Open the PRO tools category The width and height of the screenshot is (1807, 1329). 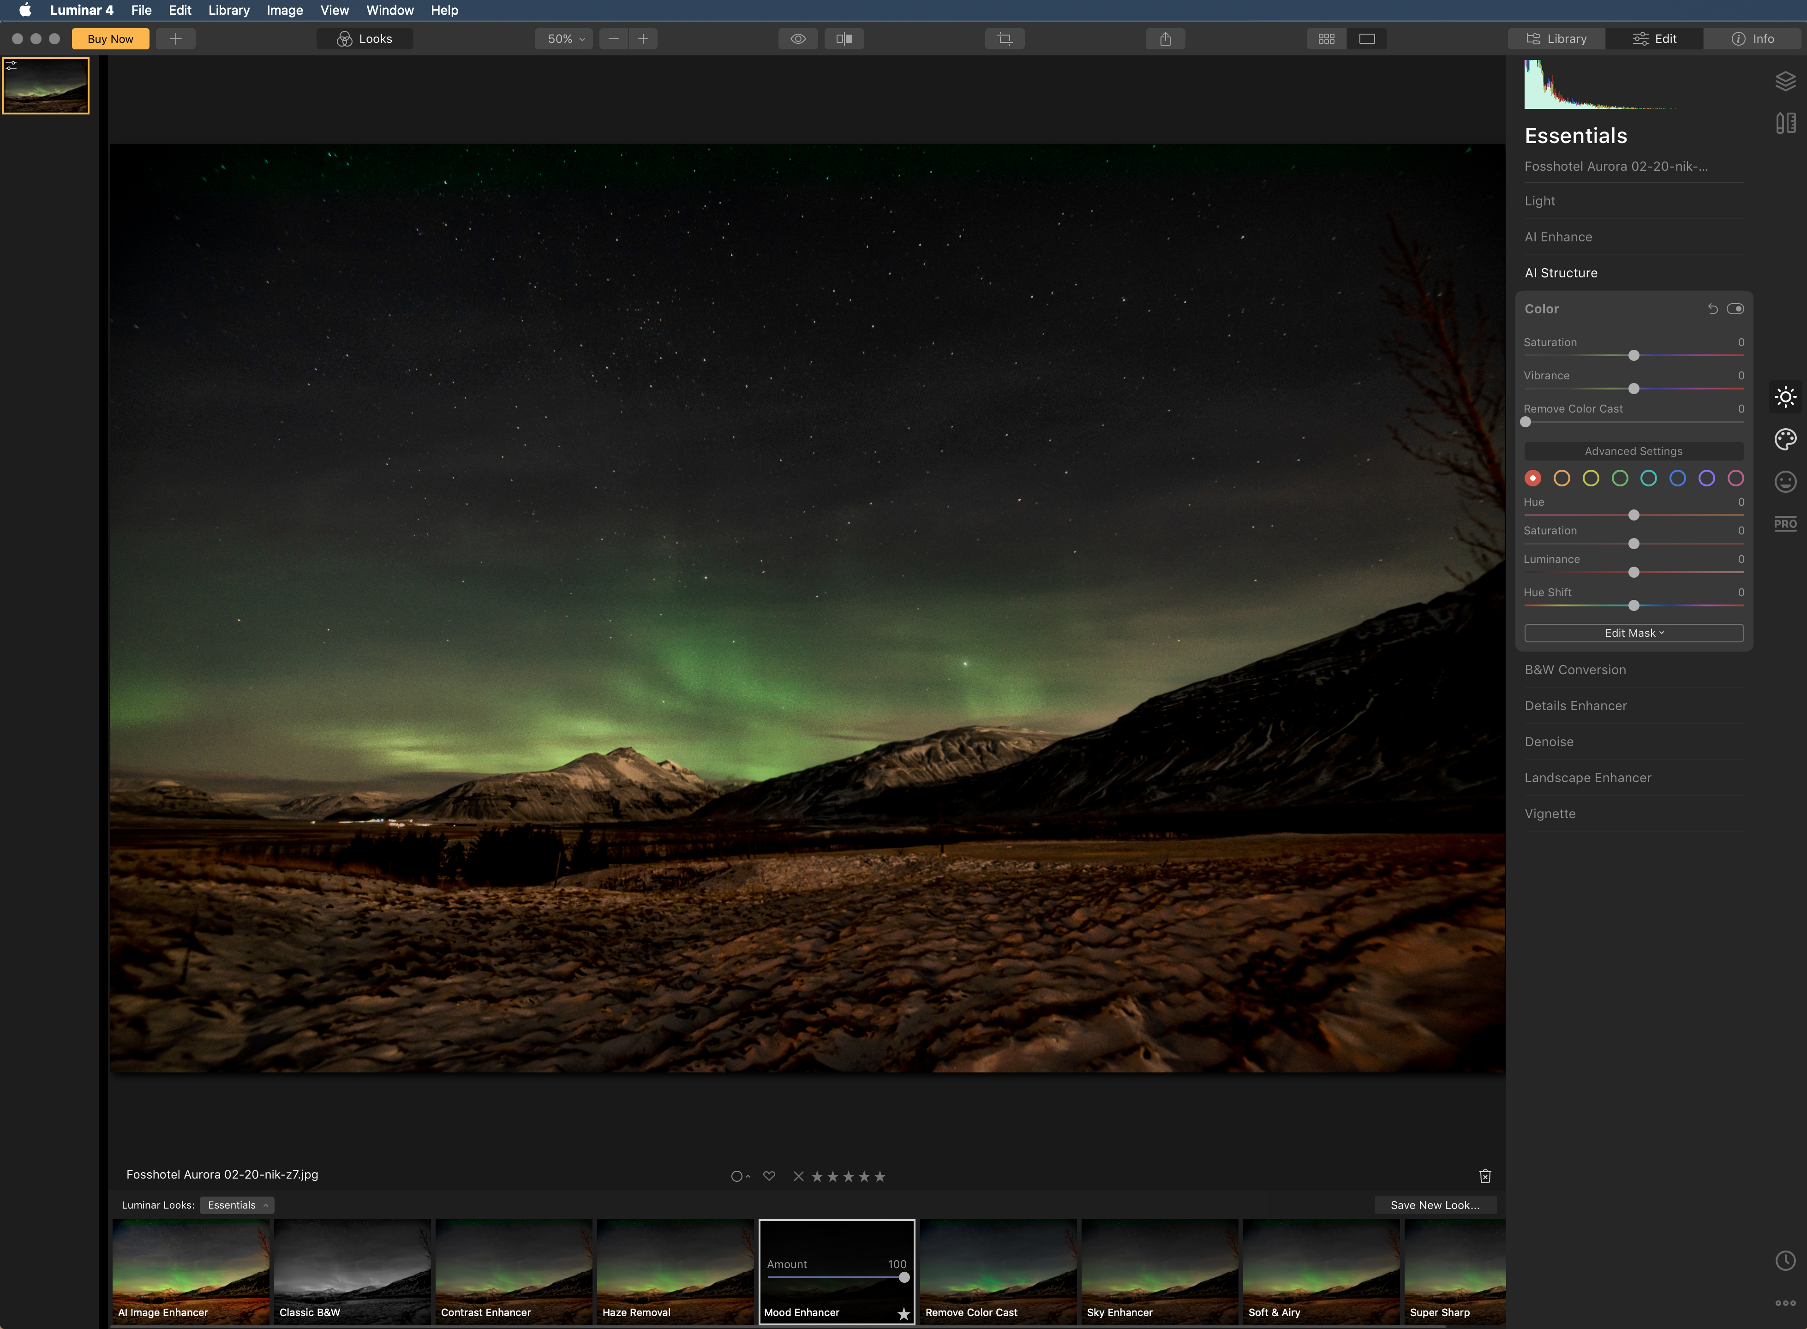tap(1784, 524)
